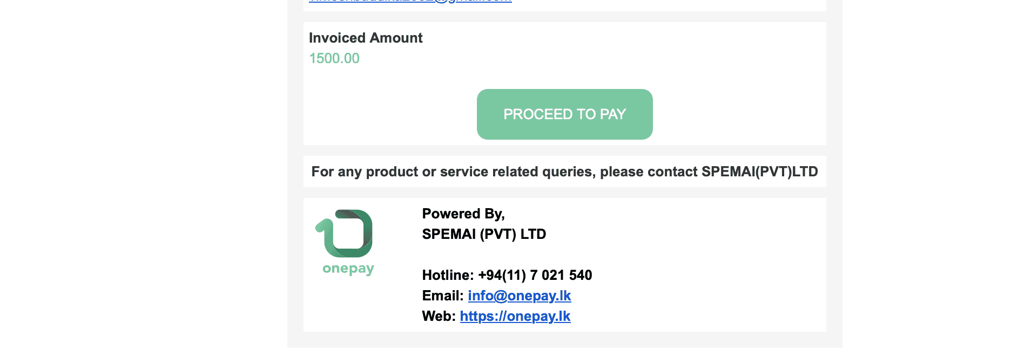The image size is (1011, 357).
Task: Visit the https://onepay.lk web link
Action: [515, 316]
